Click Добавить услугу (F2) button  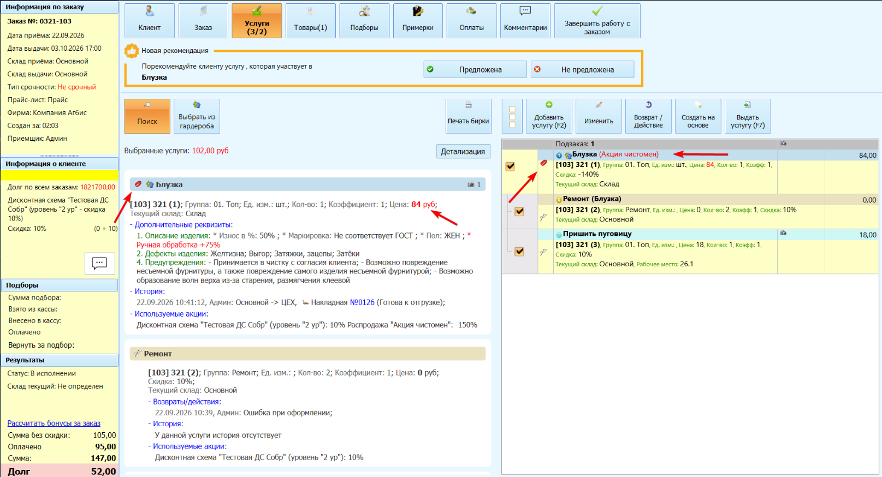[x=549, y=116]
